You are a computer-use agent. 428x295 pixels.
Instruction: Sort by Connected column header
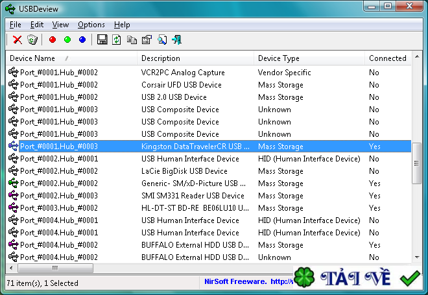tap(387, 58)
